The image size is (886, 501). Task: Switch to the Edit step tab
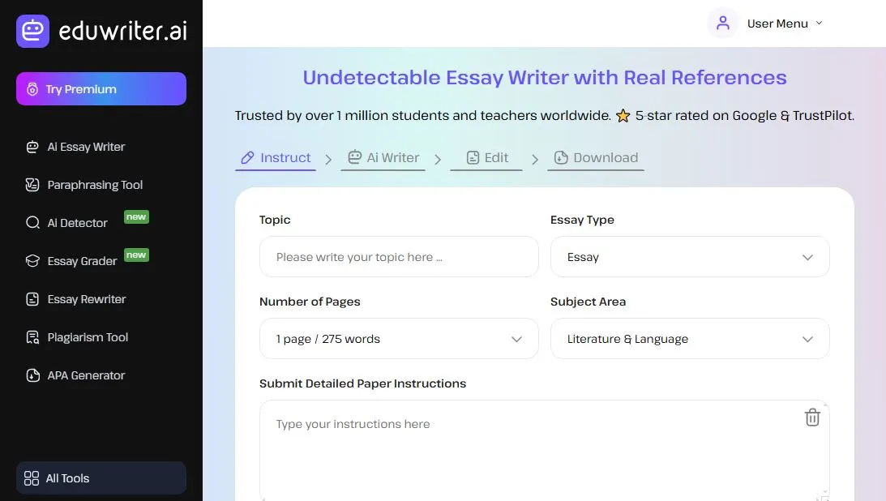486,158
